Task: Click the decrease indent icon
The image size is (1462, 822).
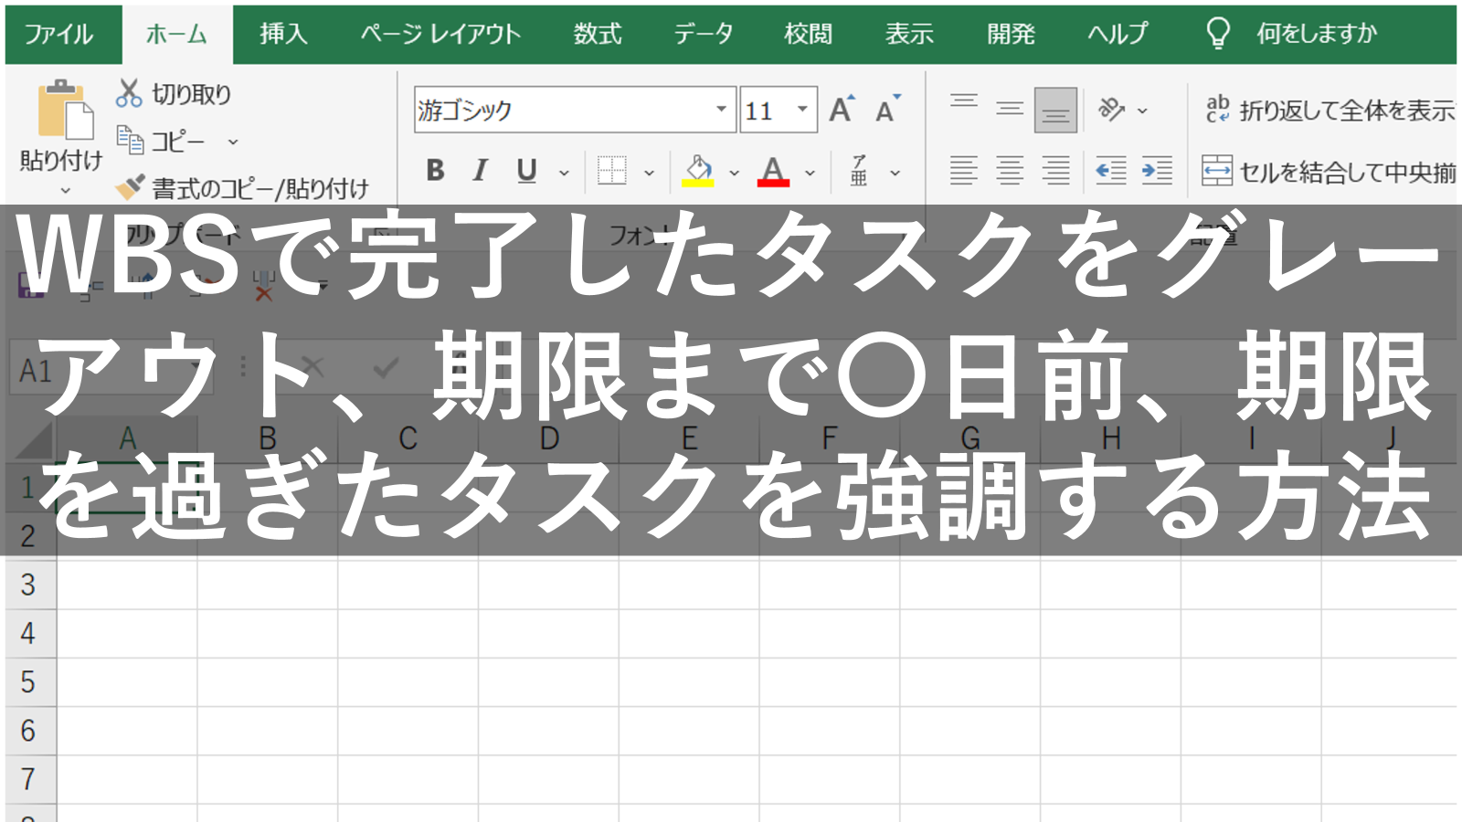Action: (1111, 171)
